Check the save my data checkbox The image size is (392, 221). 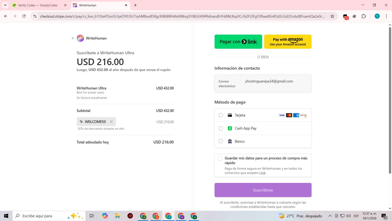coord(220,158)
